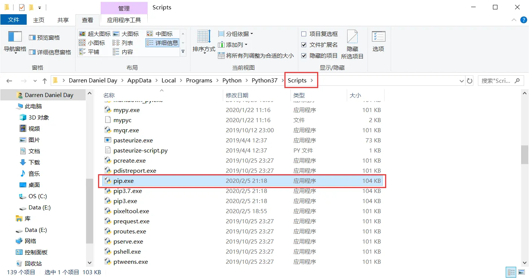Switch layout to 中图标
This screenshot has width=529, height=278.
click(160, 34)
